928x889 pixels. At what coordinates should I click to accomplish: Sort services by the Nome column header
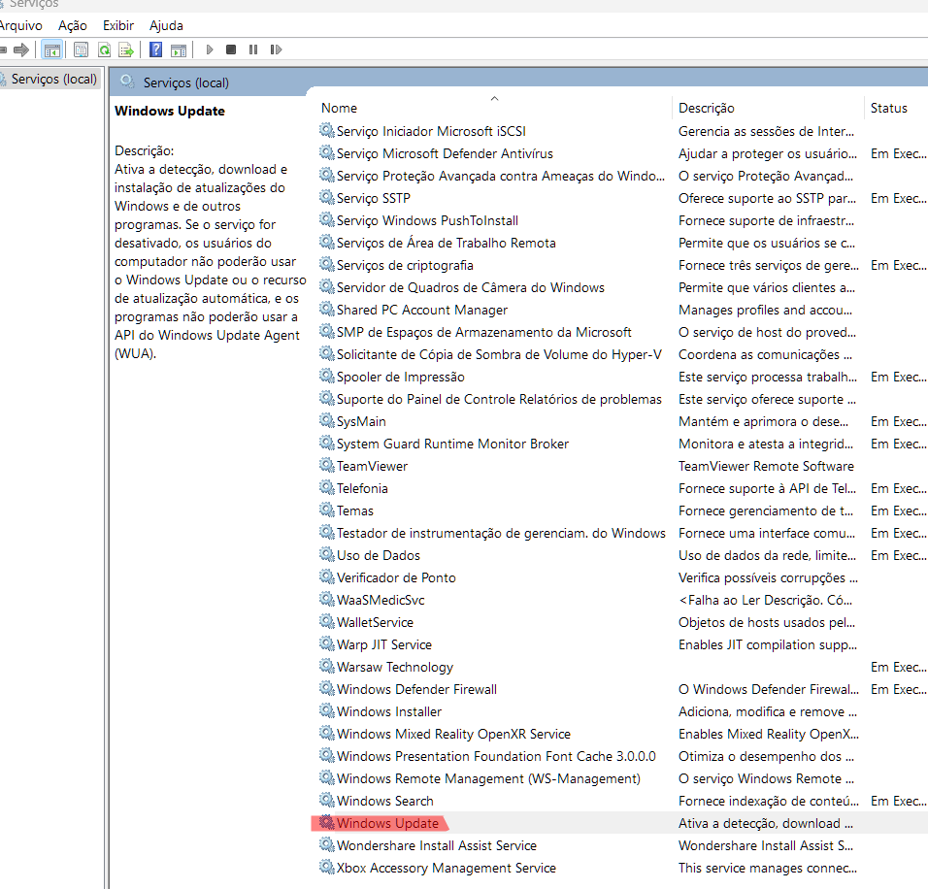(339, 108)
